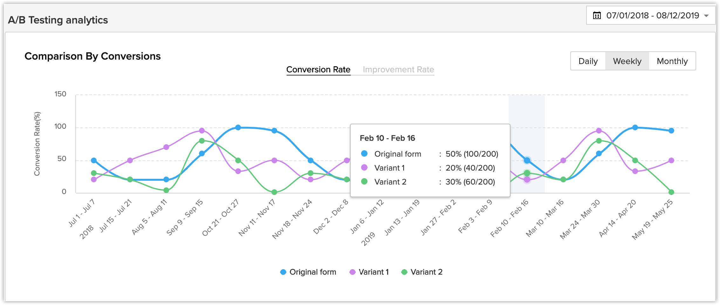Click the blue tooltip swatch beside Original form

point(364,154)
